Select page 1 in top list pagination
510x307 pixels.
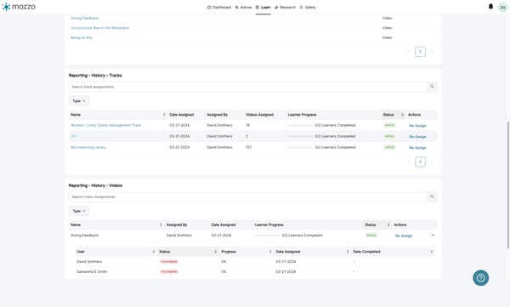click(x=420, y=52)
